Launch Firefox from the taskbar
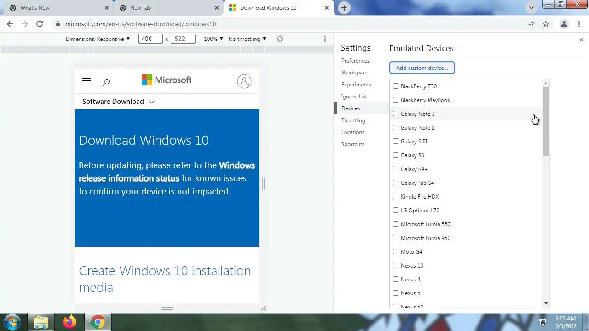Image resolution: width=589 pixels, height=331 pixels. [x=69, y=322]
